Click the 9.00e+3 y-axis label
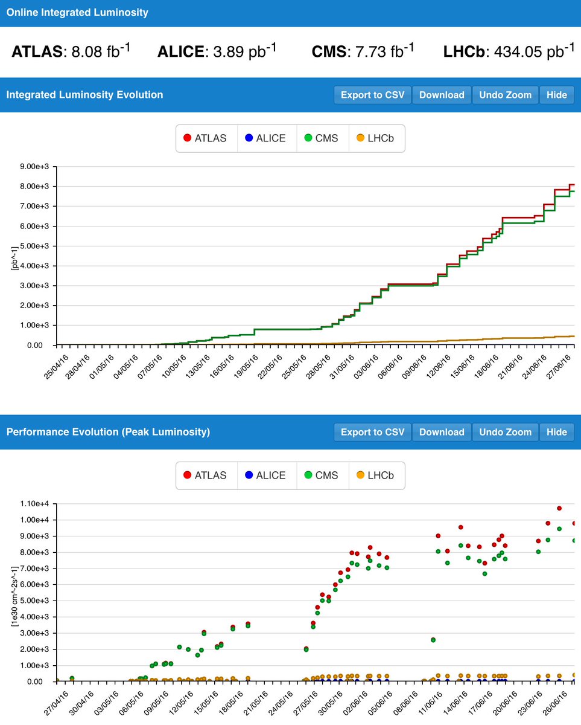 pos(34,167)
